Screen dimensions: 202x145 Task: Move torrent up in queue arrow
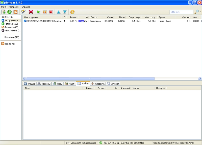point(59,12)
